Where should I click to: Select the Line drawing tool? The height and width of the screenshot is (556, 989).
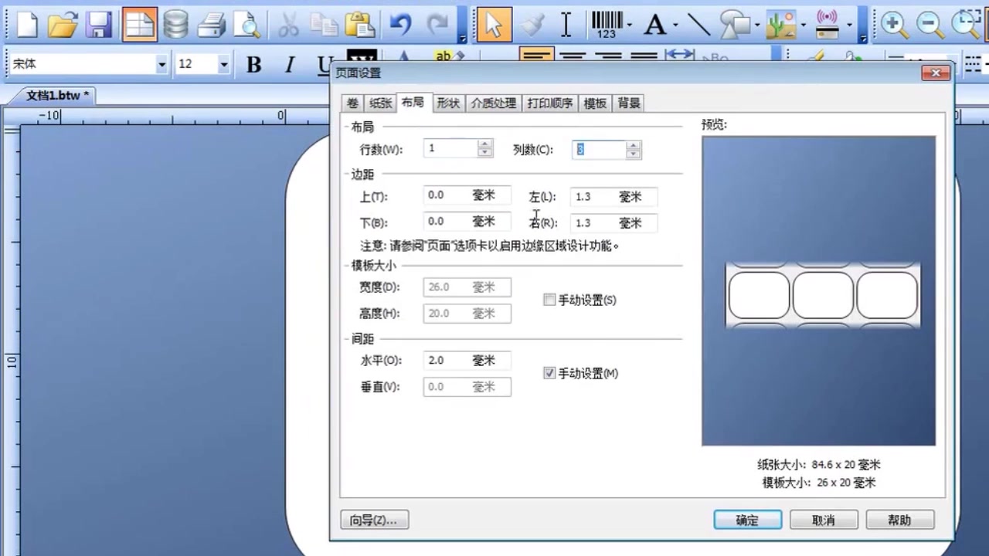(x=698, y=25)
